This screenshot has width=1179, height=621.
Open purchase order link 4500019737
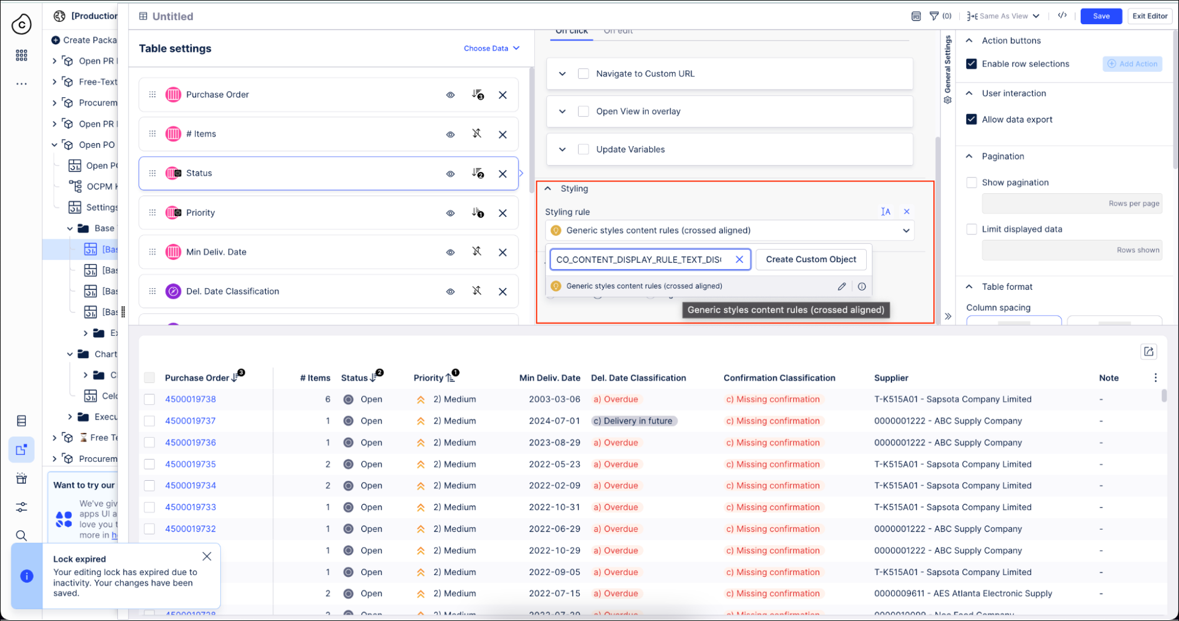coord(190,421)
